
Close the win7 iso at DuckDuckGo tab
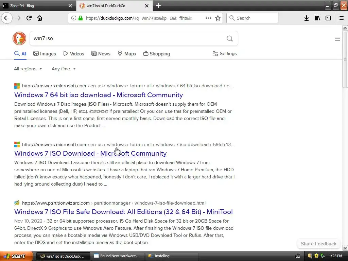147,6
